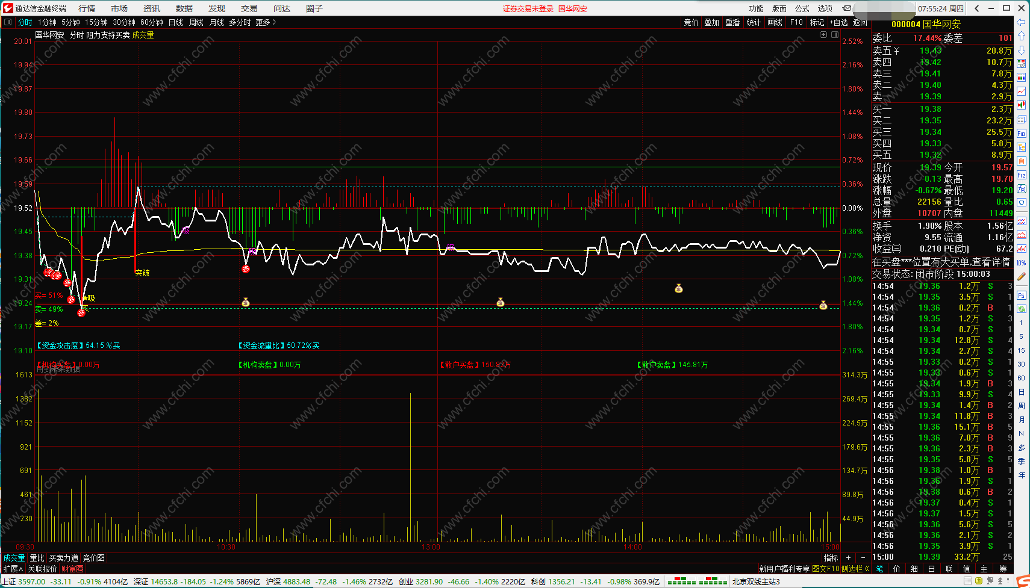Image resolution: width=1030 pixels, height=588 pixels.
Task: Open the 问达 menu
Action: (282, 8)
